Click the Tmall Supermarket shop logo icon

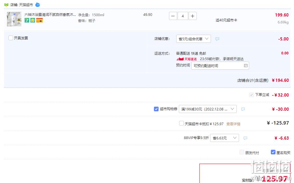pos(6,5)
